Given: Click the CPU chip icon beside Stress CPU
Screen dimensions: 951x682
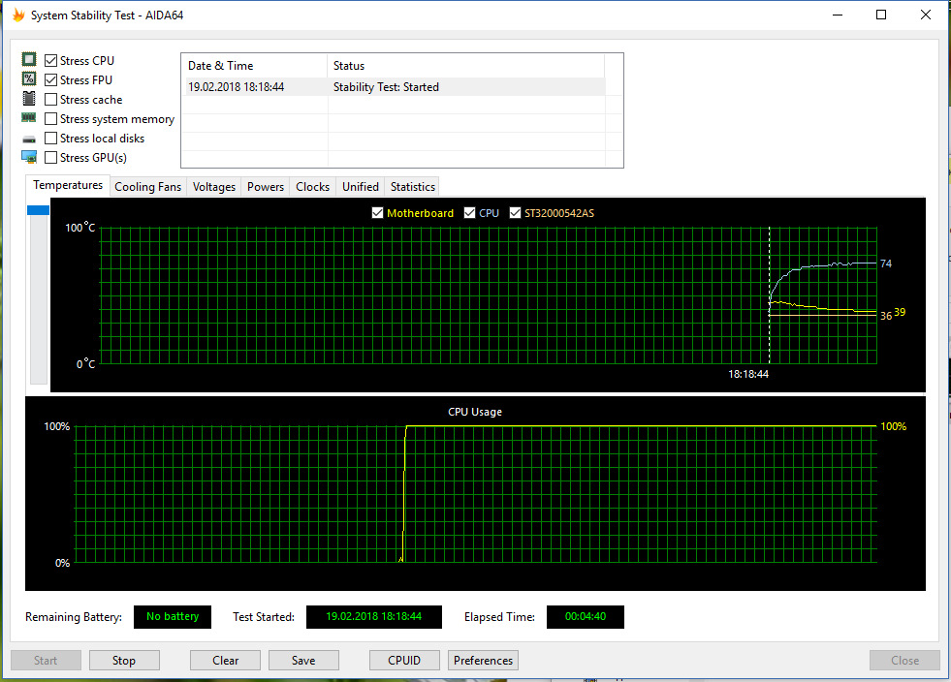Looking at the screenshot, I should click(29, 60).
